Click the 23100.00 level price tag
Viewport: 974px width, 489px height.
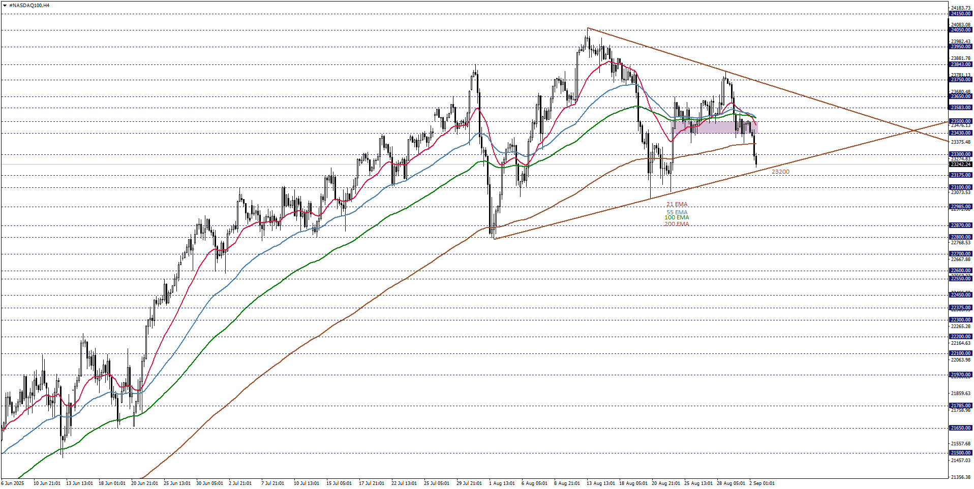coord(961,187)
